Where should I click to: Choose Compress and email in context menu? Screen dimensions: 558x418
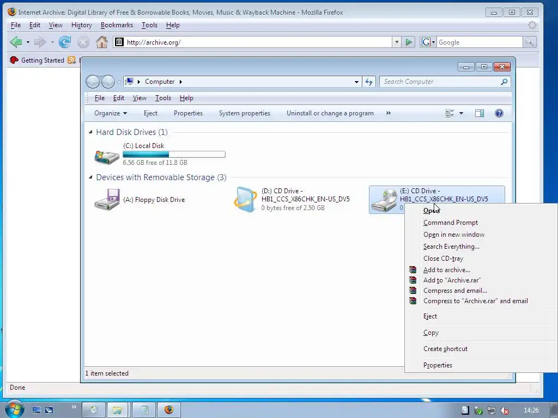pyautogui.click(x=481, y=291)
